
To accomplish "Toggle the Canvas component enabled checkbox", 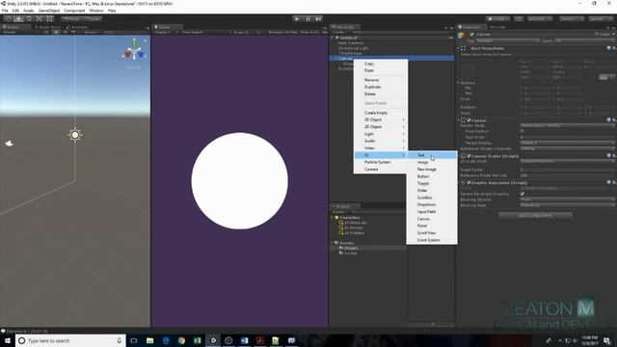I will tap(469, 120).
